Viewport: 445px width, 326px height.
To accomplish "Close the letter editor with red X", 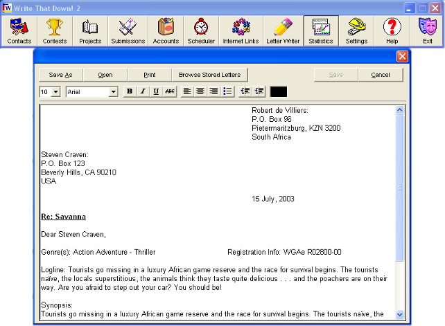I will (402, 56).
